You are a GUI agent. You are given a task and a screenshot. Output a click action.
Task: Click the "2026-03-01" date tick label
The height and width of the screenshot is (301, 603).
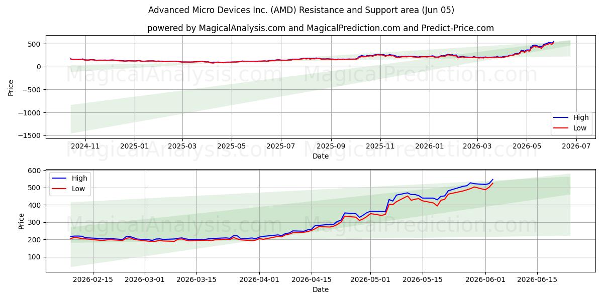tap(145, 279)
